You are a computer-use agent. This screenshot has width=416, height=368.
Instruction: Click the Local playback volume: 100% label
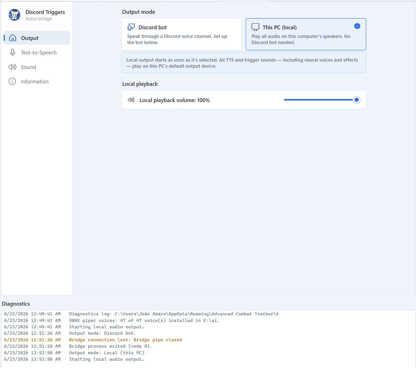click(175, 100)
